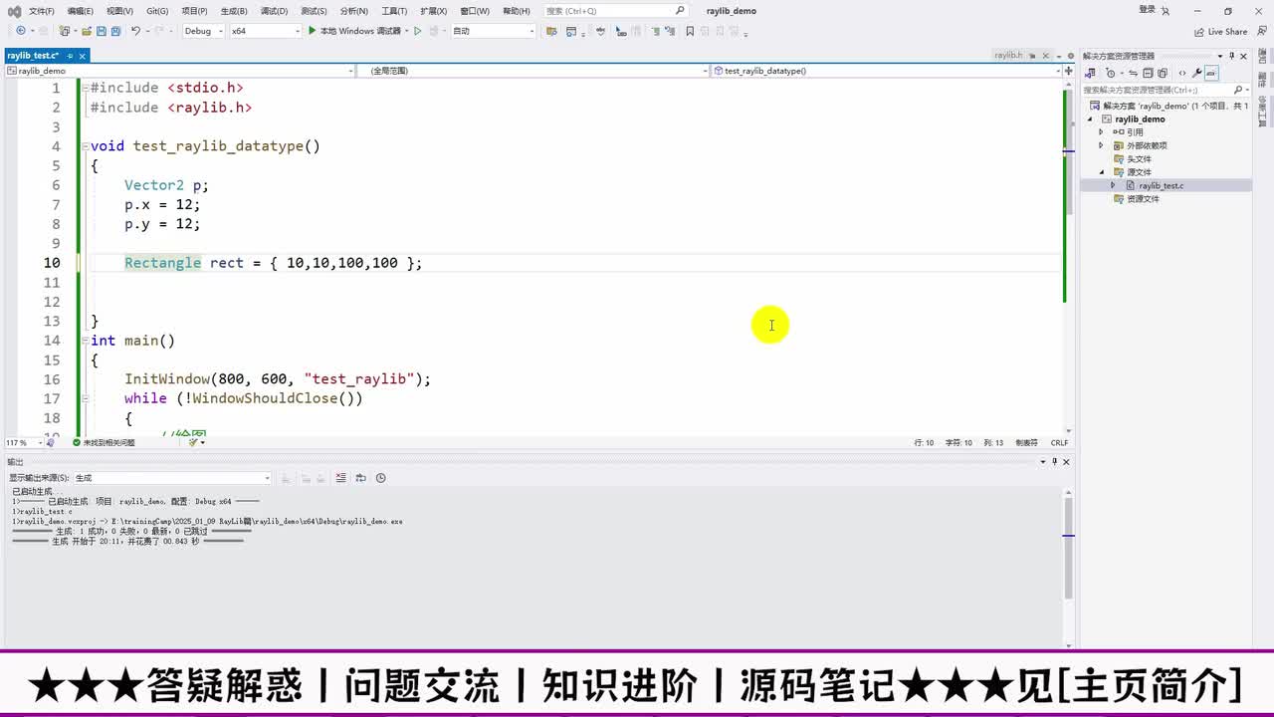Click properties wrench icon in Solution Explorer
The height and width of the screenshot is (717, 1274).
[x=1197, y=73]
